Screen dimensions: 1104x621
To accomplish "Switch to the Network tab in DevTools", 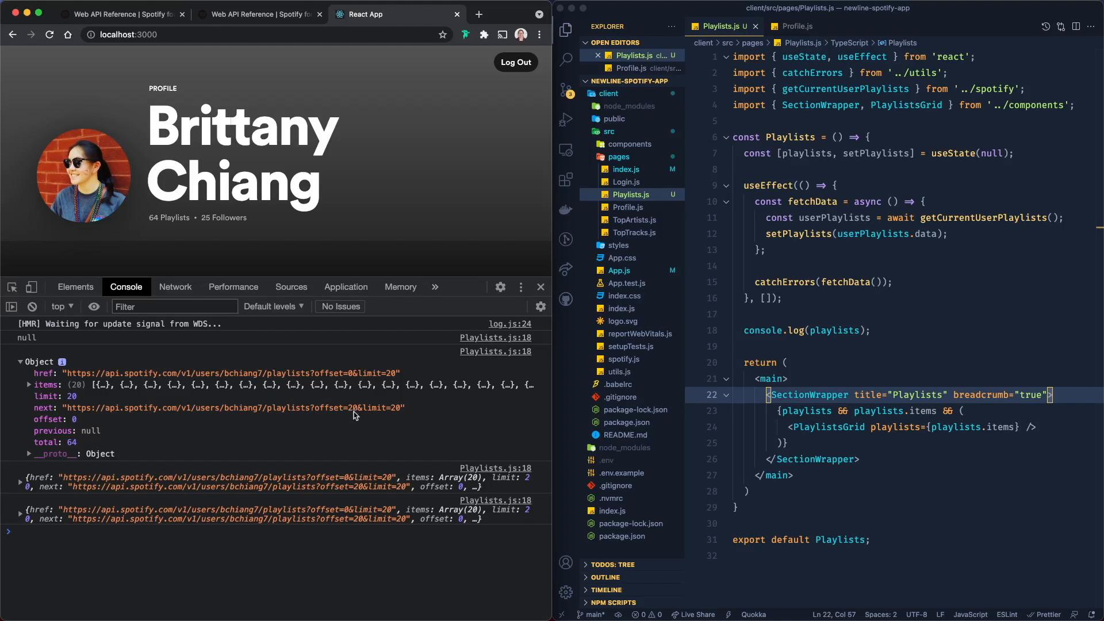I will tap(175, 287).
